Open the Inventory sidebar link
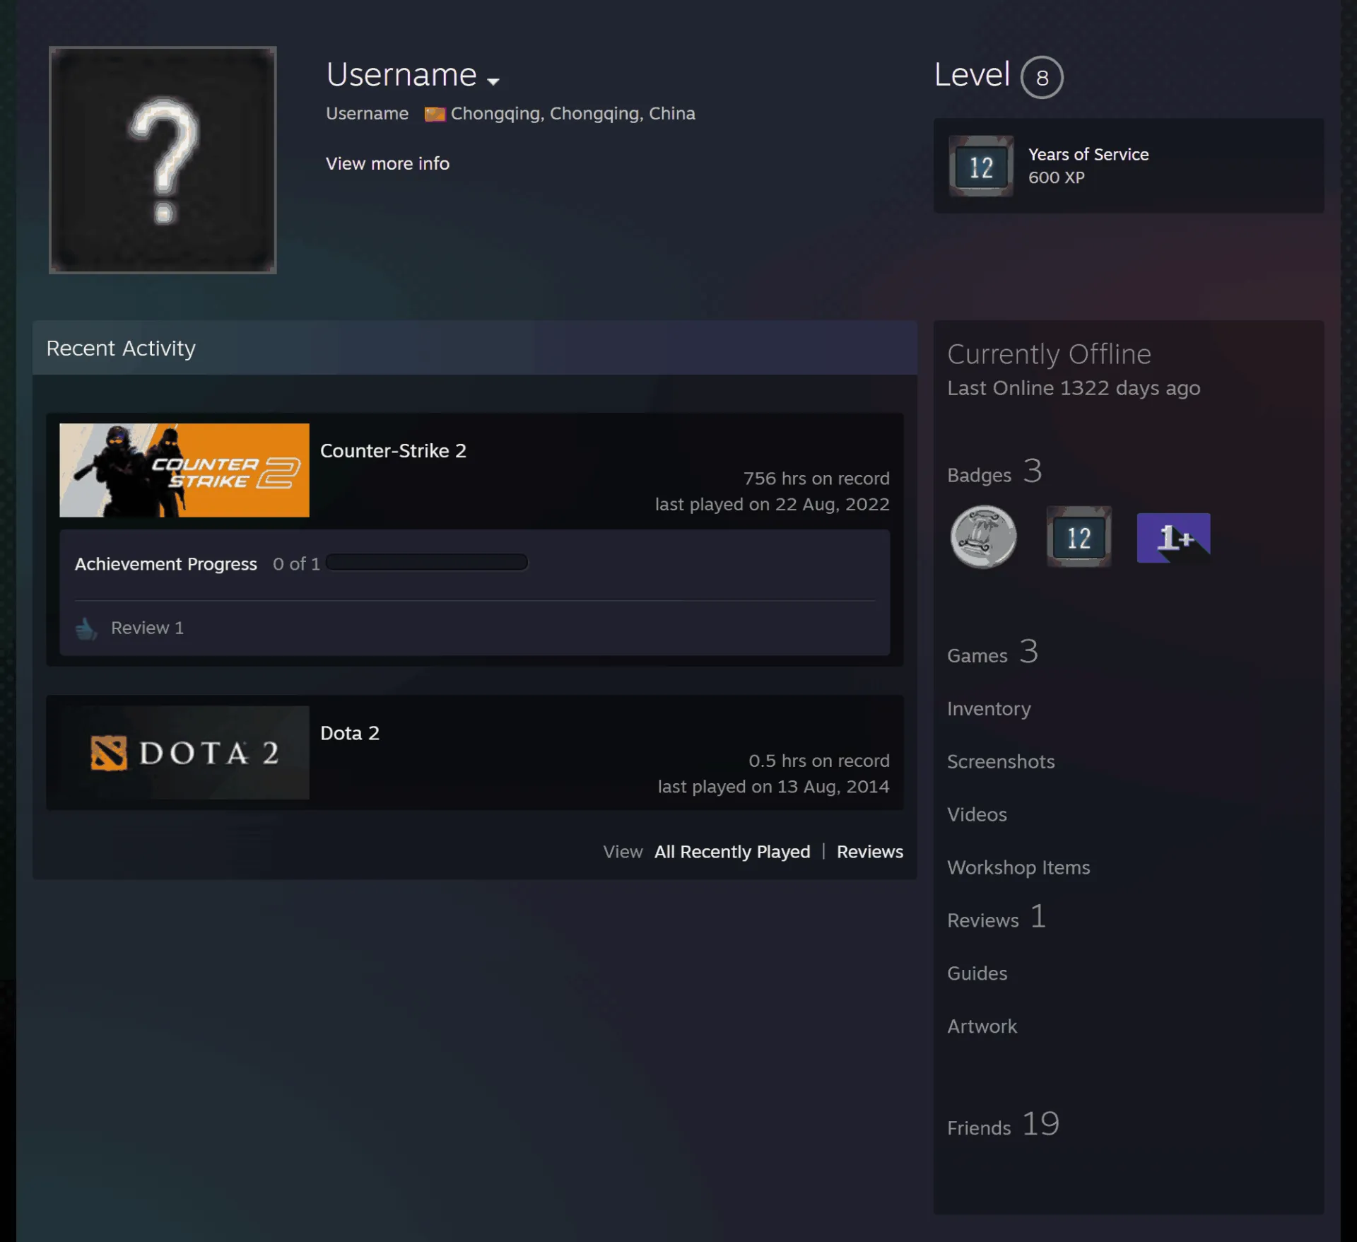Image resolution: width=1357 pixels, height=1242 pixels. pos(989,708)
